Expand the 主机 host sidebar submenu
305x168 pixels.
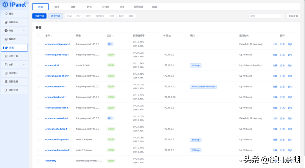24,65
